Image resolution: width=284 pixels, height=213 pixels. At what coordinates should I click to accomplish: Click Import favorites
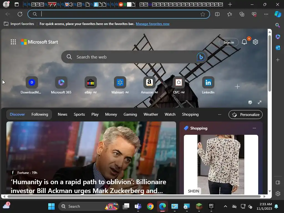(19, 24)
